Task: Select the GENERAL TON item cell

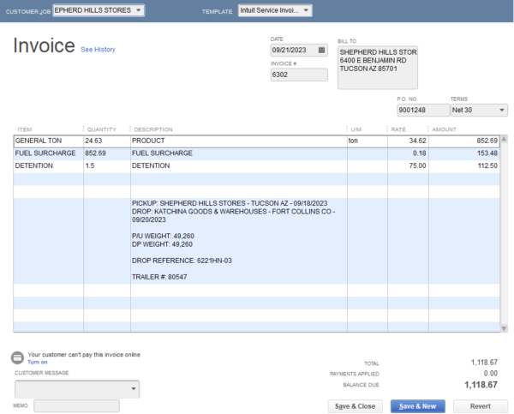Action: click(x=48, y=140)
